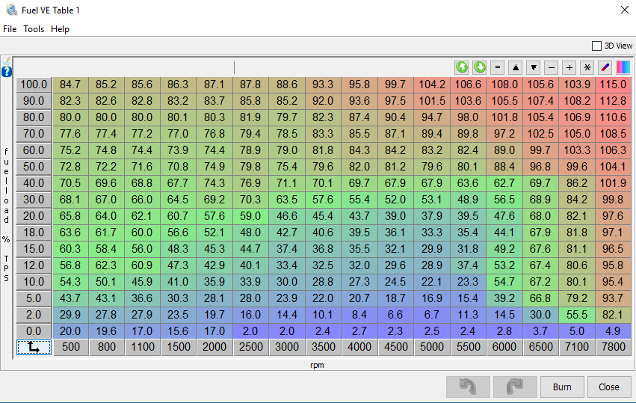
Task: Select the 500 rpm column header
Action: 70,348
